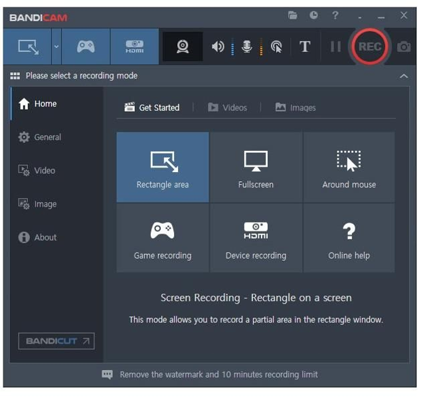Viewport: 425px width, 398px height.
Task: Toggle microphone recording
Action: [247, 47]
